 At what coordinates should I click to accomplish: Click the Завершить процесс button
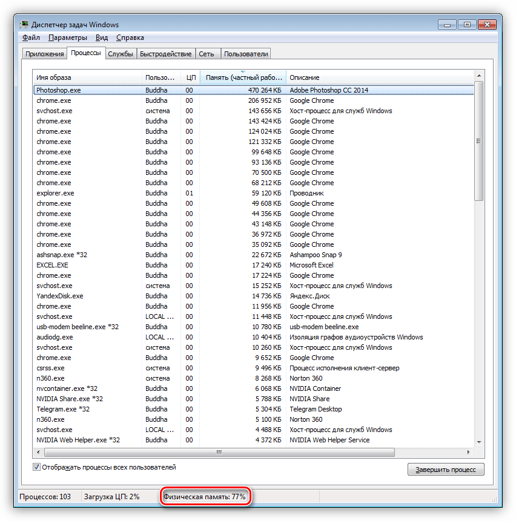[446, 470]
